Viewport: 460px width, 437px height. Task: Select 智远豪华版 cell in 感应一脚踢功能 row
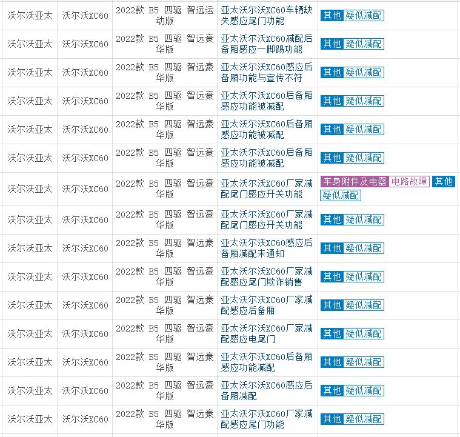pyautogui.click(x=165, y=44)
